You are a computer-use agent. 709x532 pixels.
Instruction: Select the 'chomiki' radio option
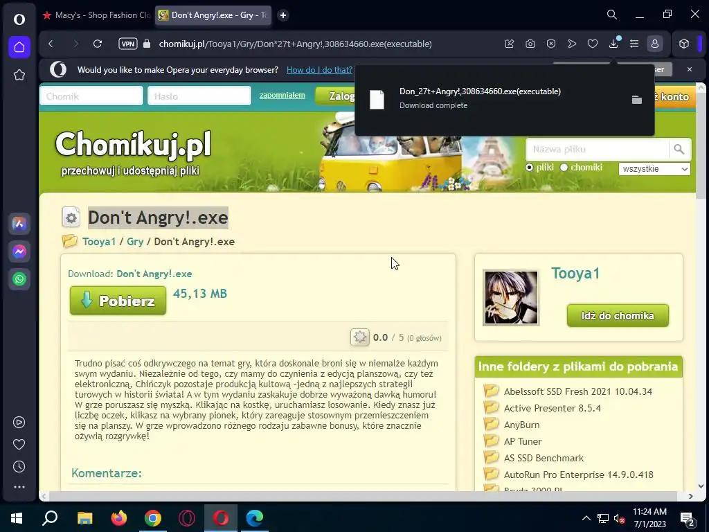pyautogui.click(x=564, y=168)
